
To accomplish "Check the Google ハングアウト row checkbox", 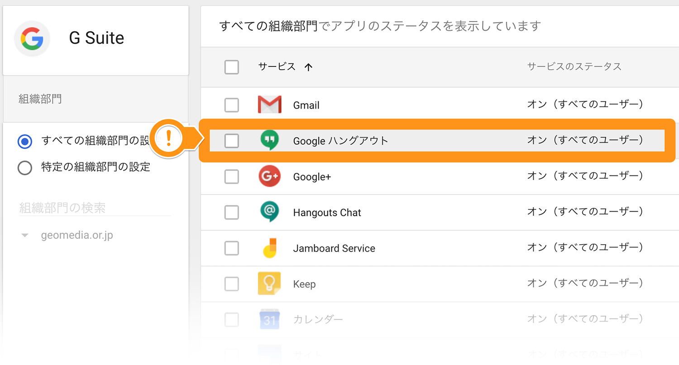I will [x=232, y=141].
